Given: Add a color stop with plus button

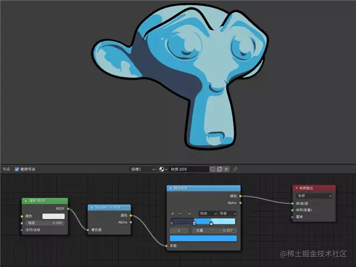Looking at the screenshot, I should point(173,214).
